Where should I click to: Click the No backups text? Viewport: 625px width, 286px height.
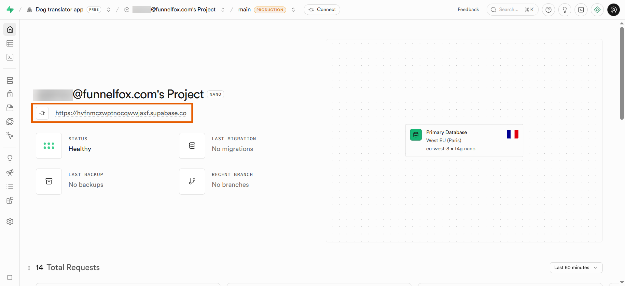(x=86, y=185)
